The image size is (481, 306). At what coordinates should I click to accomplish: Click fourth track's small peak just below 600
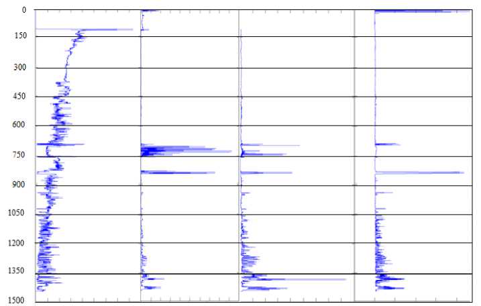[388, 144]
